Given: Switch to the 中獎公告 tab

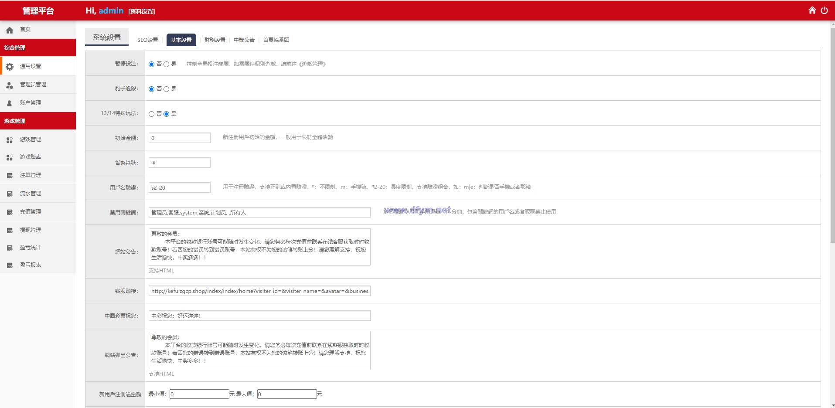Looking at the screenshot, I should [x=244, y=40].
